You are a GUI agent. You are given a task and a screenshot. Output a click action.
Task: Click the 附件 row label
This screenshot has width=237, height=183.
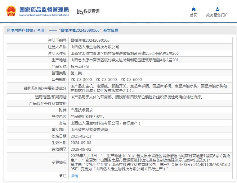[x=63, y=110]
